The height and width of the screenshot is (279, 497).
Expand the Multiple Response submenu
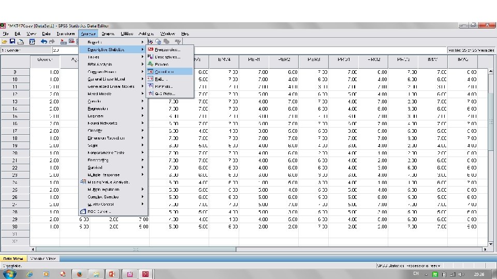click(x=113, y=175)
